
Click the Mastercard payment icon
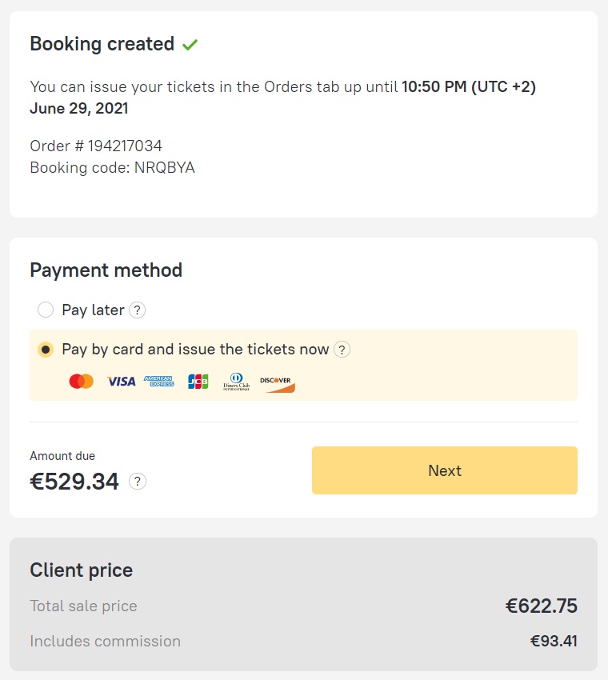(80, 381)
